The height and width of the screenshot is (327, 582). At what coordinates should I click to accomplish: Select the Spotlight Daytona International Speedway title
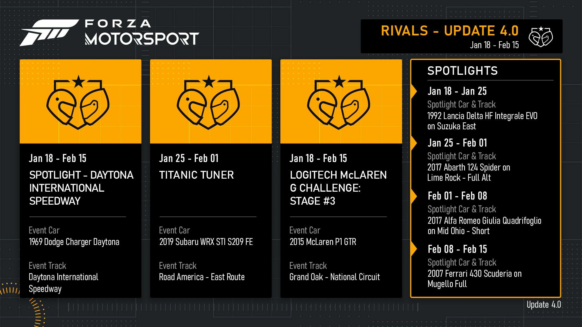[x=81, y=188]
